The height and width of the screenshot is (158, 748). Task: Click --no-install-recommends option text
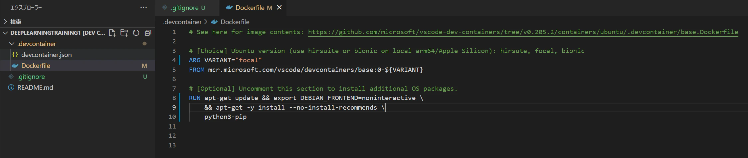333,108
